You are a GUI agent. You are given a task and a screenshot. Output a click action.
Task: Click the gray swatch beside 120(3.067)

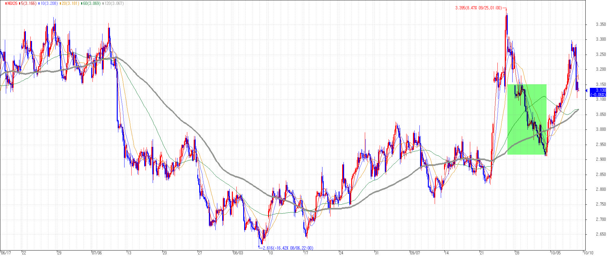103,4
